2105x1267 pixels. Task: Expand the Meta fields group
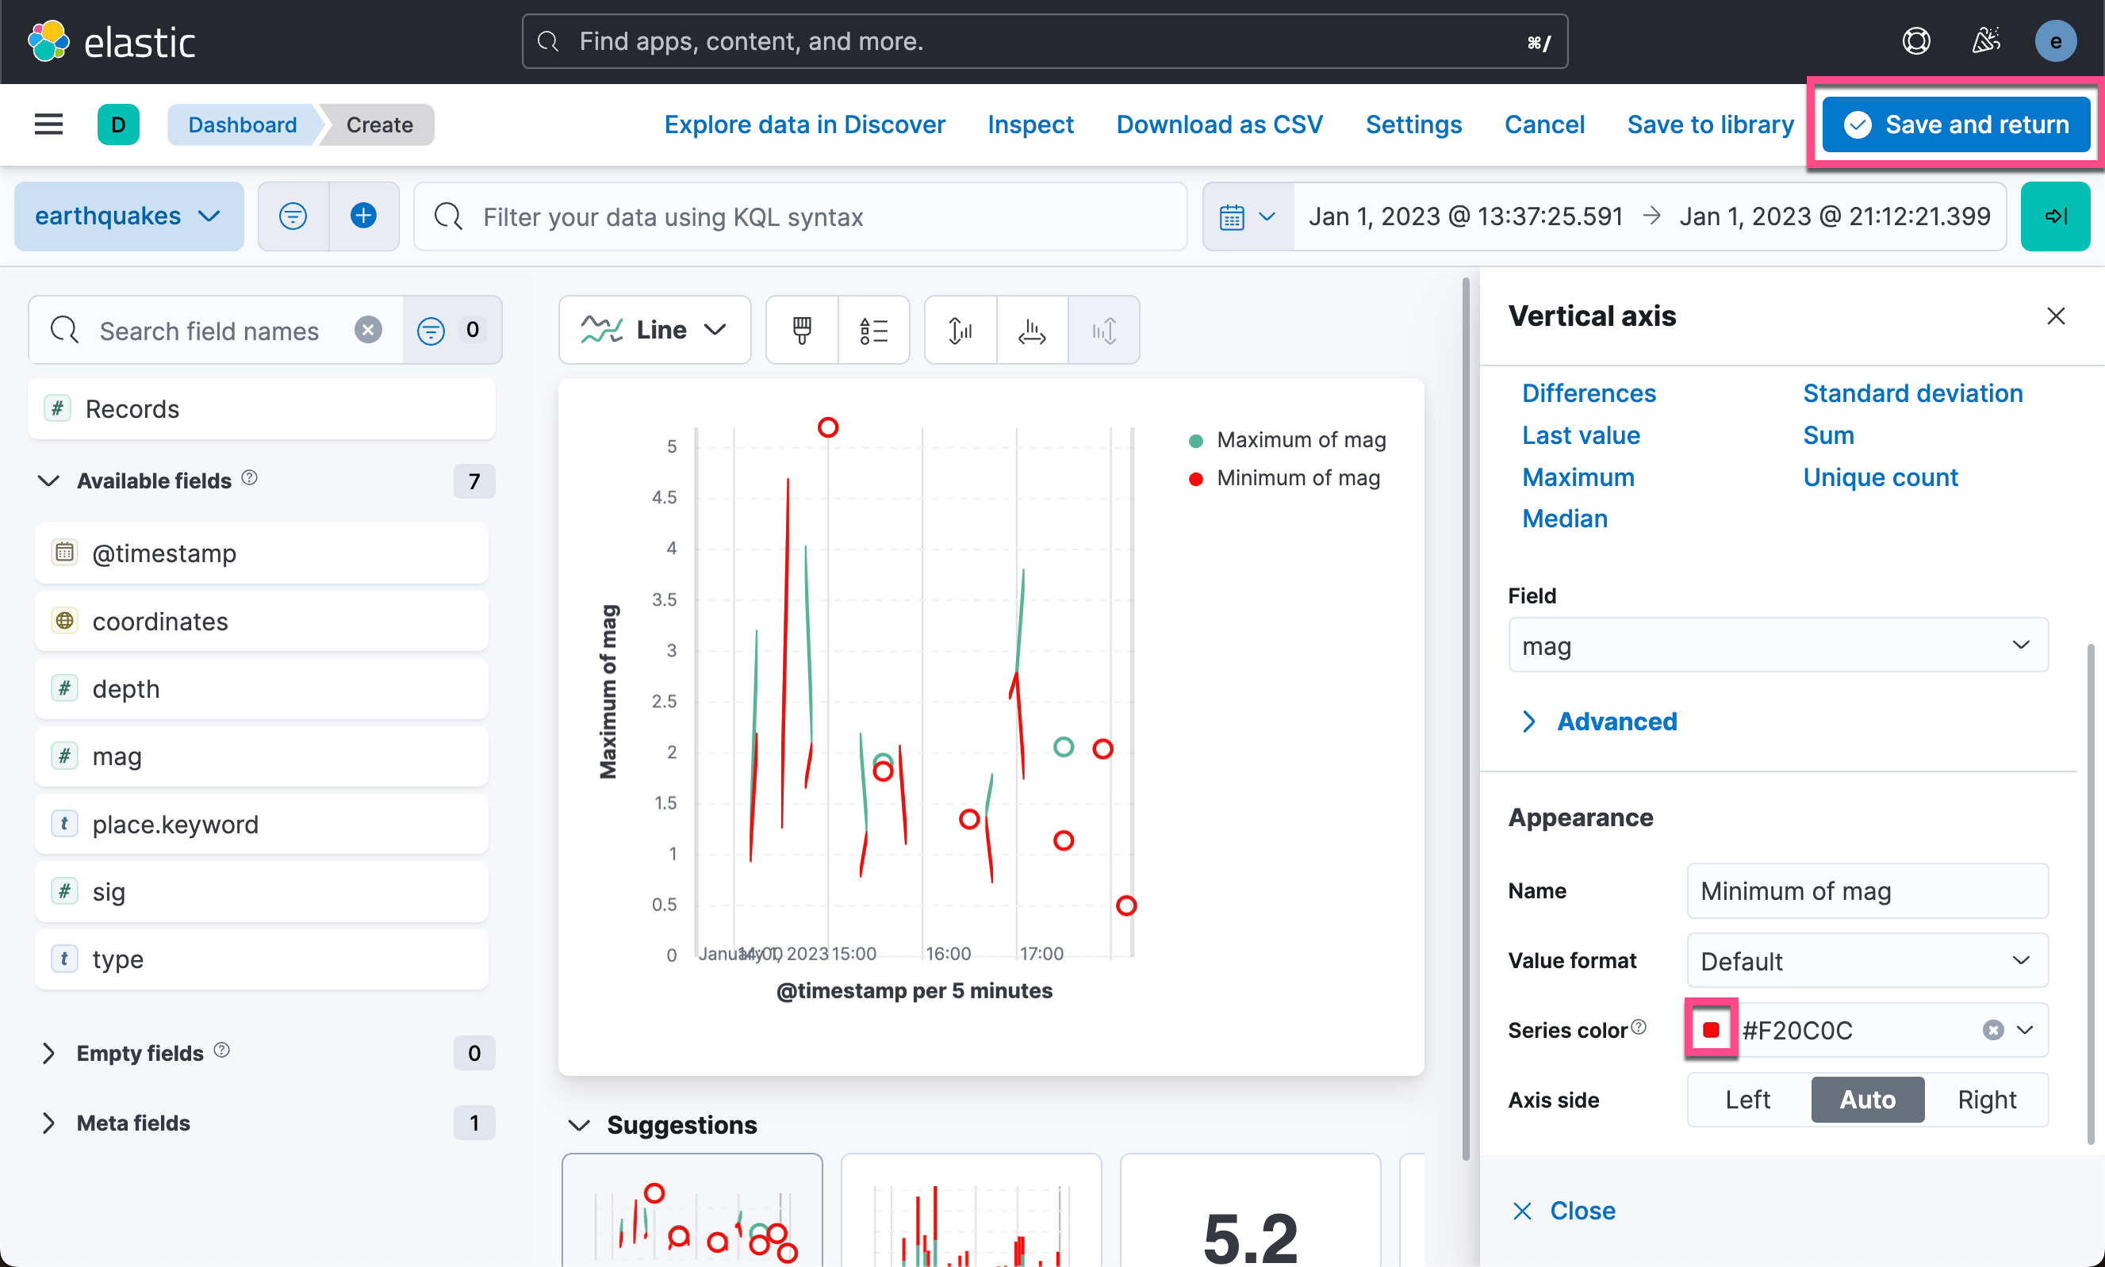pos(133,1123)
